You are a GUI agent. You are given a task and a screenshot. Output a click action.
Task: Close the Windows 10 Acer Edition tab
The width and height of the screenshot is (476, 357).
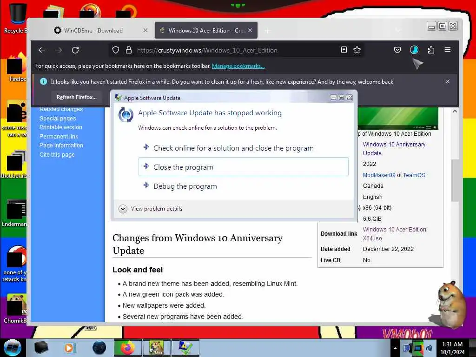[x=250, y=30]
